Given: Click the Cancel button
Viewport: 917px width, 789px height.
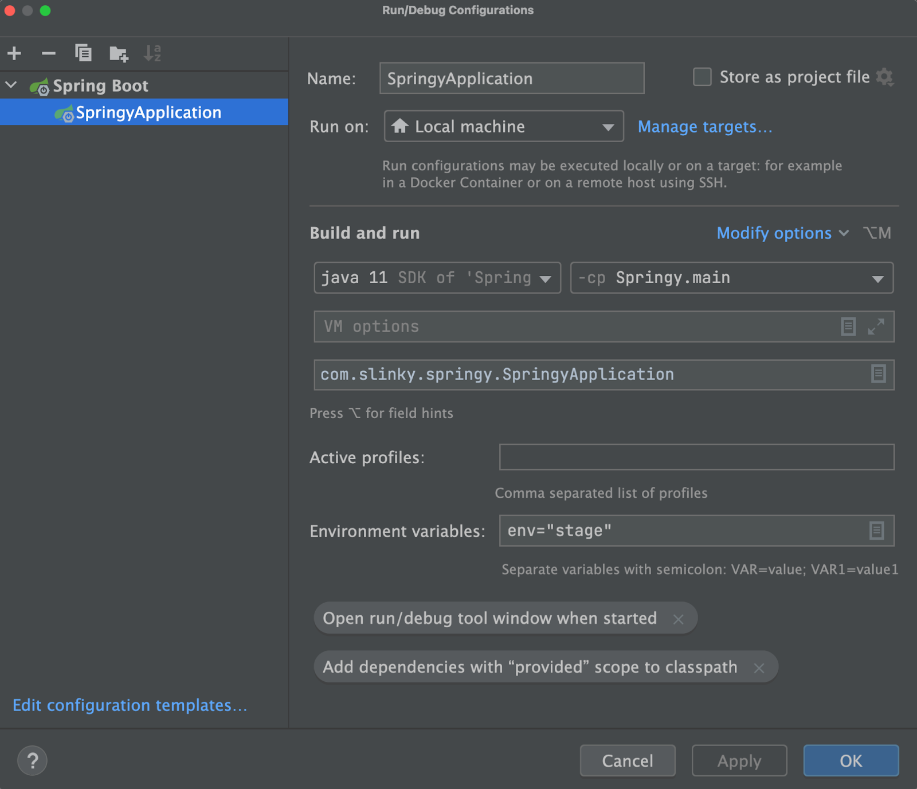Looking at the screenshot, I should coord(628,760).
